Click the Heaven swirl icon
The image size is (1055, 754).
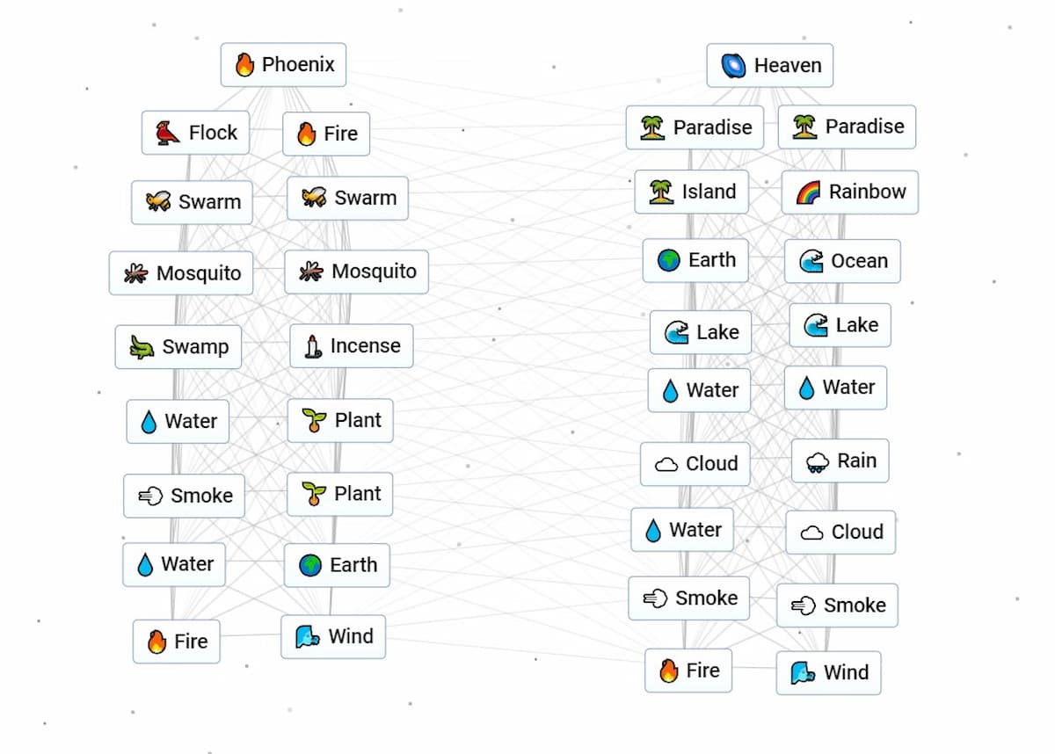[x=733, y=66]
